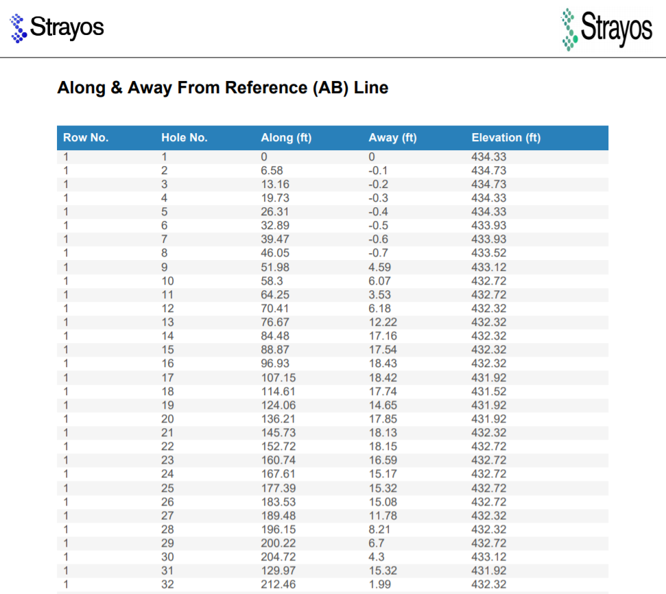The width and height of the screenshot is (666, 594).
Task: Select the Elevation 433.12 in hole 9's row
Action: [x=489, y=268]
